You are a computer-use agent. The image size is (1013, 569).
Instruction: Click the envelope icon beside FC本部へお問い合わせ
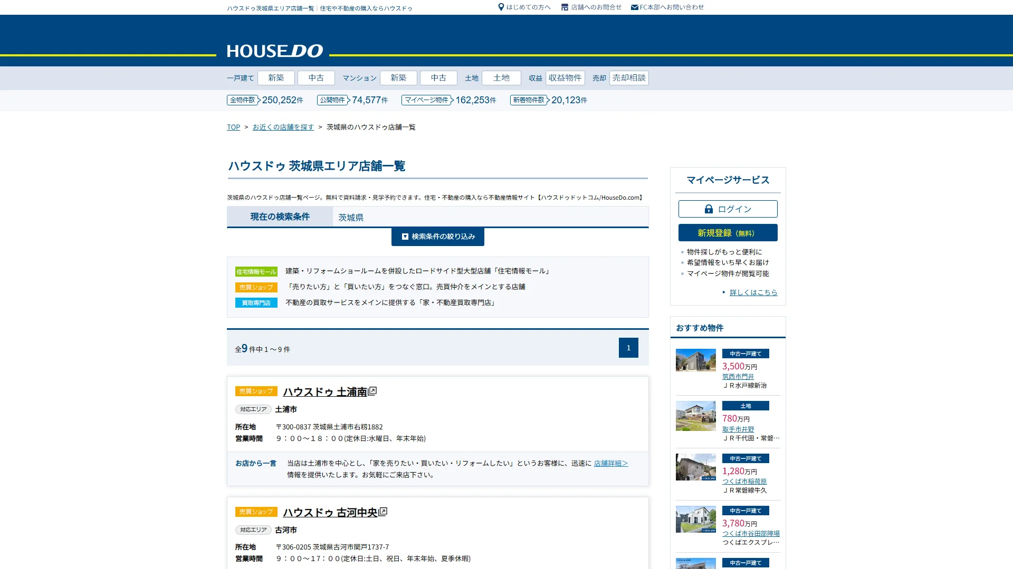click(x=634, y=7)
